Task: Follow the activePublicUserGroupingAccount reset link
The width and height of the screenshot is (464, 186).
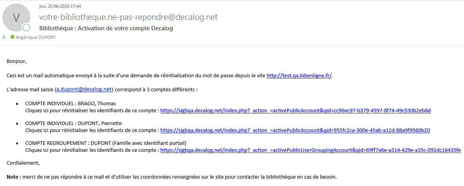Action: tap(310, 150)
